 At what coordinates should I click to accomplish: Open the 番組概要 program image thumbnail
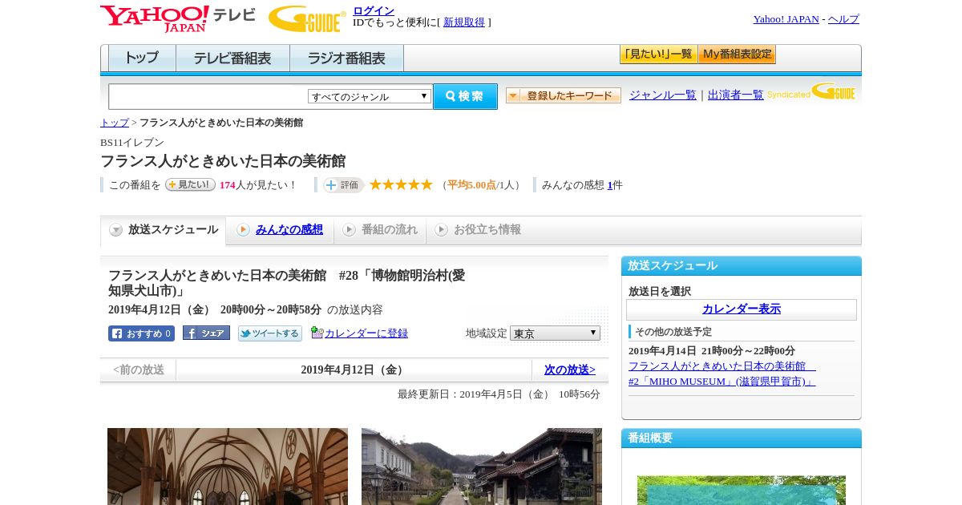click(742, 491)
